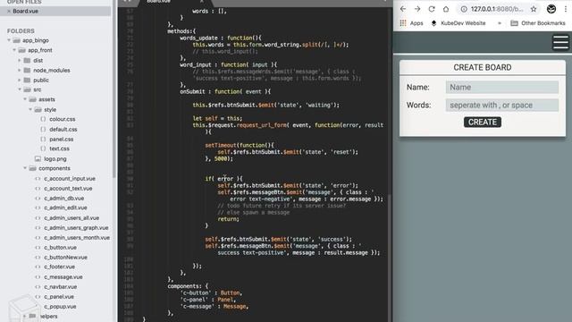Click the Words input field
The height and width of the screenshot is (322, 572).
[502, 106]
